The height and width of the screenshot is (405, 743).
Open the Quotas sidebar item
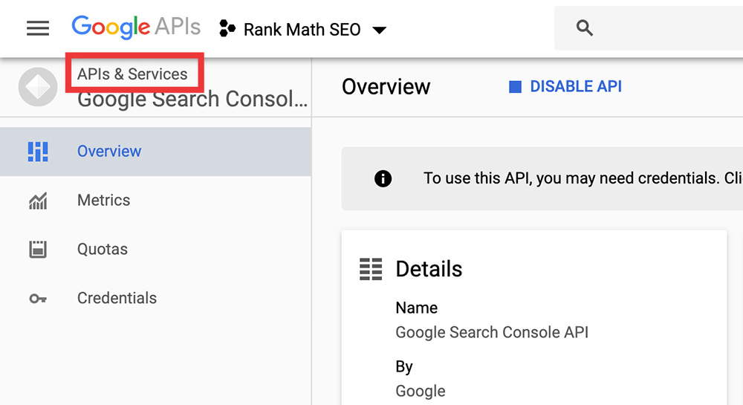click(x=103, y=250)
